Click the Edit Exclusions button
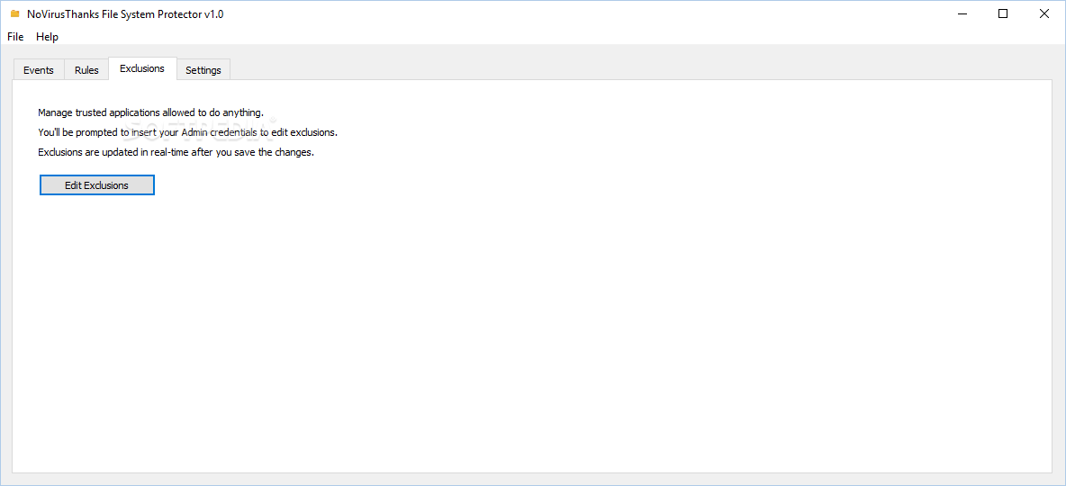1066x486 pixels. (96, 184)
